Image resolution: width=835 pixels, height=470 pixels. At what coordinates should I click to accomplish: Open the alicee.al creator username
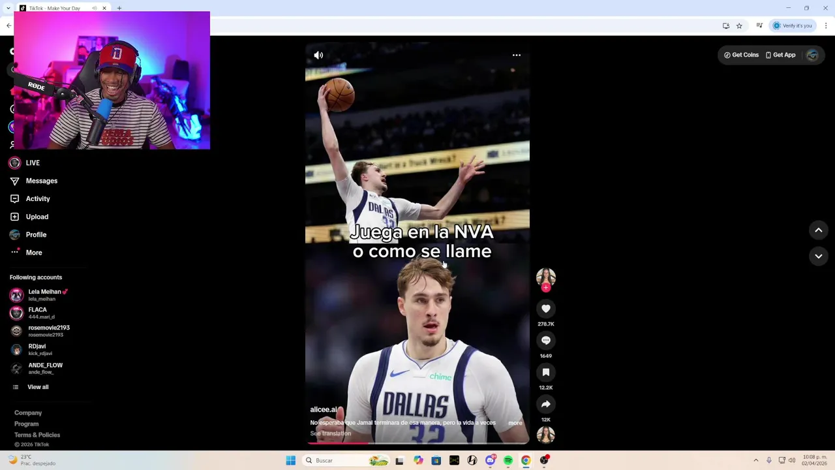click(x=324, y=409)
